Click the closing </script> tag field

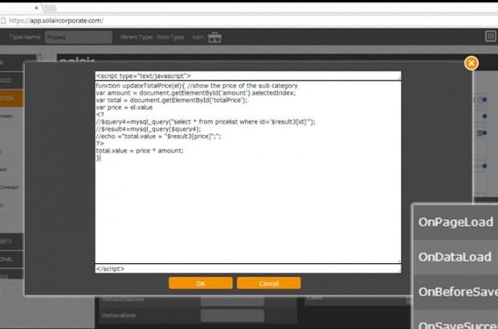click(x=247, y=268)
